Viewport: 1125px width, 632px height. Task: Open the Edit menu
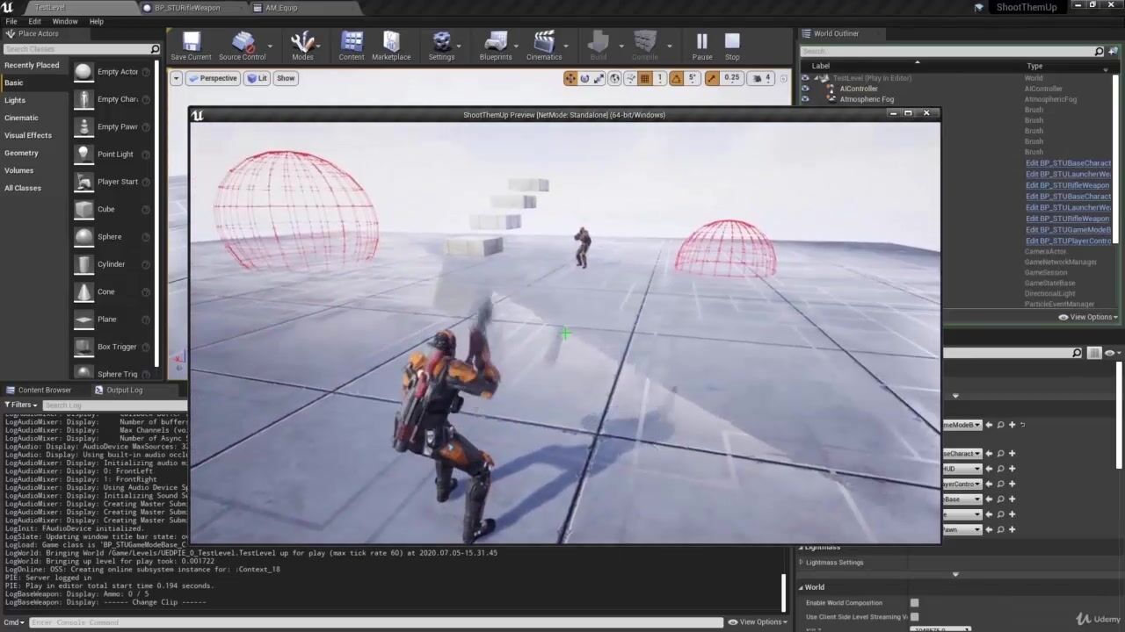pos(34,21)
